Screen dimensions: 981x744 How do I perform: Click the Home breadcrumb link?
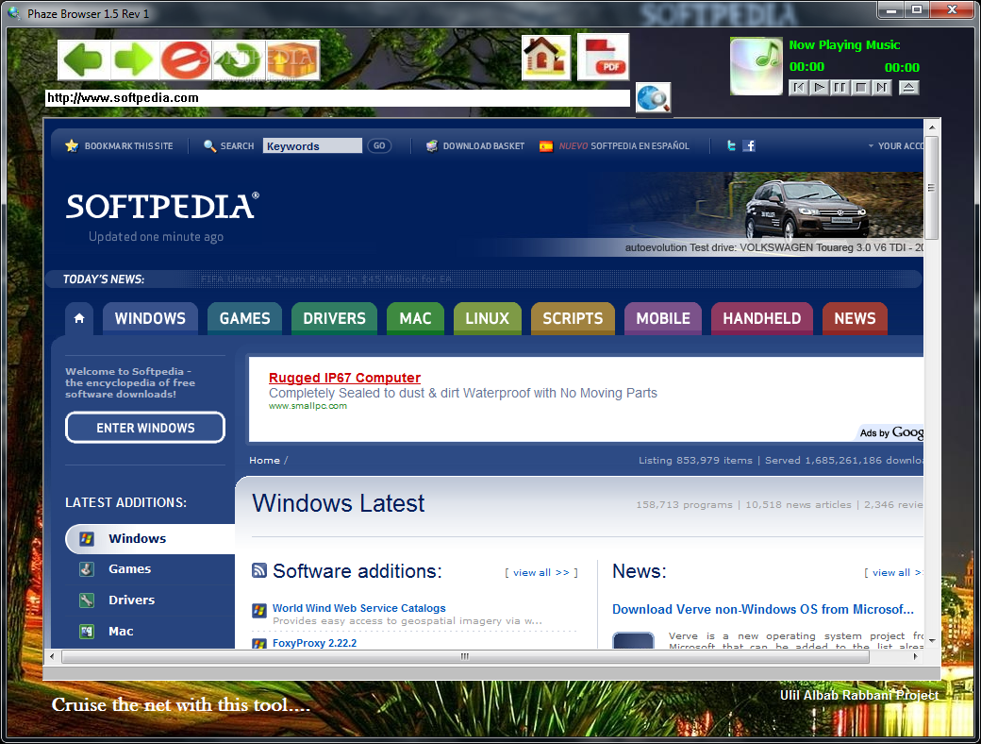coord(265,461)
